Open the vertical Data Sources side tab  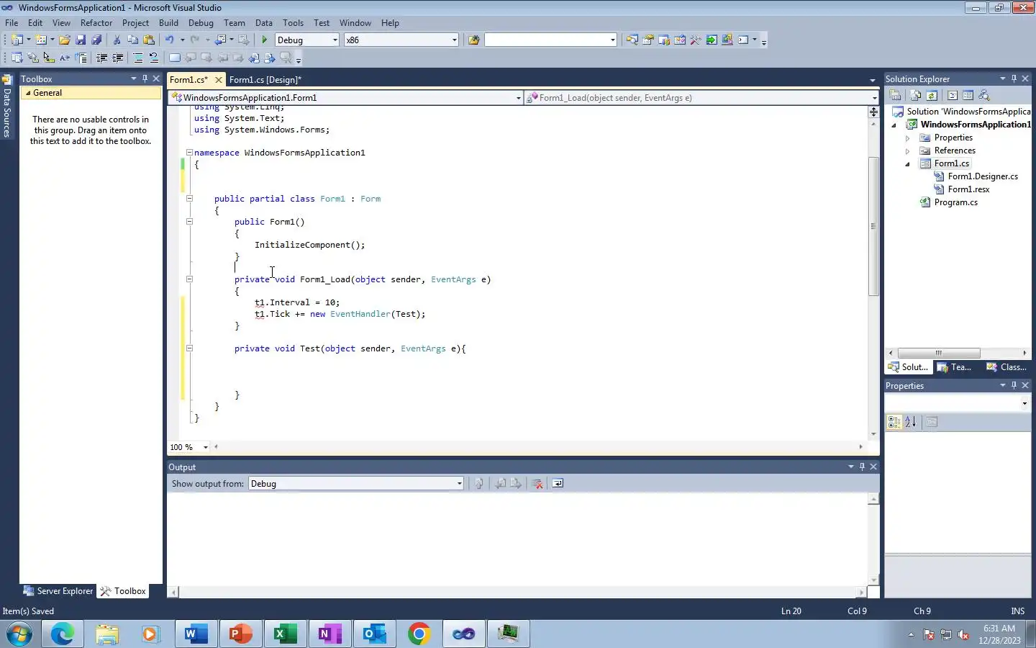(x=7, y=107)
